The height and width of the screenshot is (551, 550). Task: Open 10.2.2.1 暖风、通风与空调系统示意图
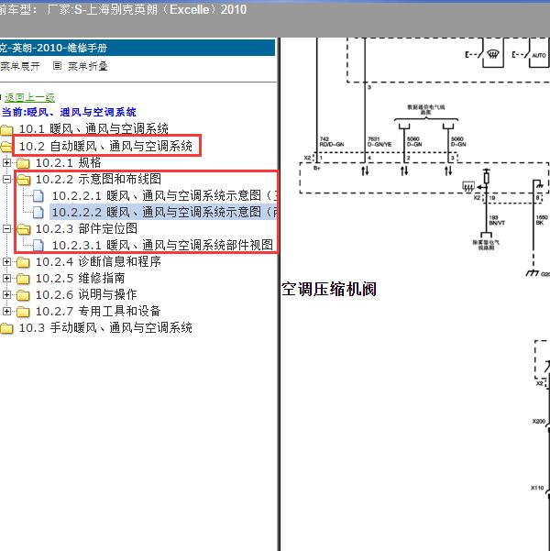164,195
